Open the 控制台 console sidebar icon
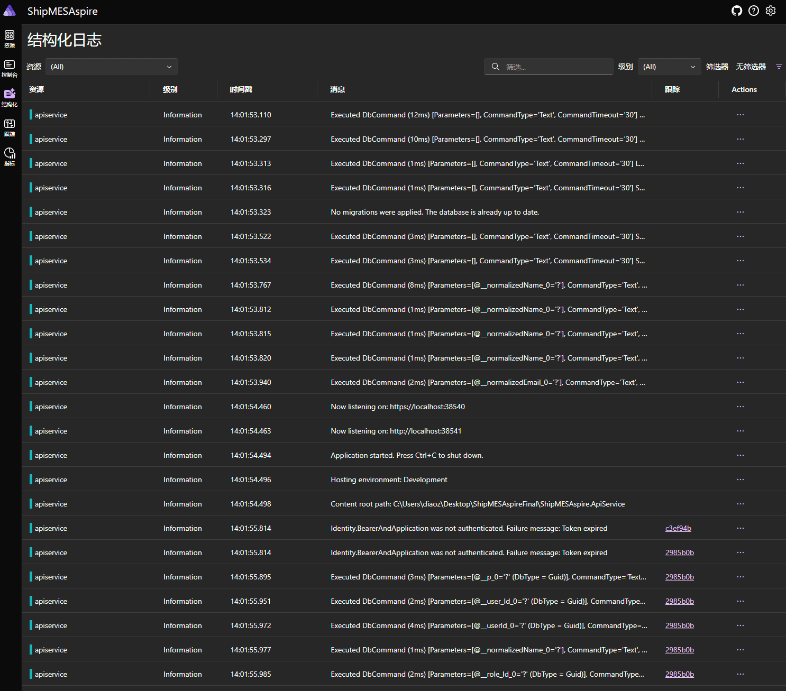The image size is (786, 691). coord(10,68)
